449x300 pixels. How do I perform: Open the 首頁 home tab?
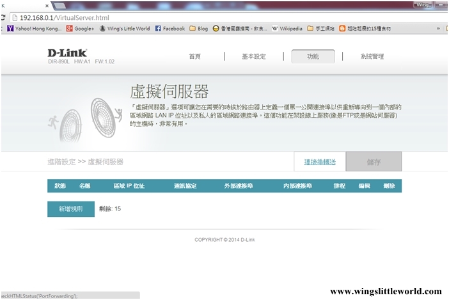[x=194, y=56]
